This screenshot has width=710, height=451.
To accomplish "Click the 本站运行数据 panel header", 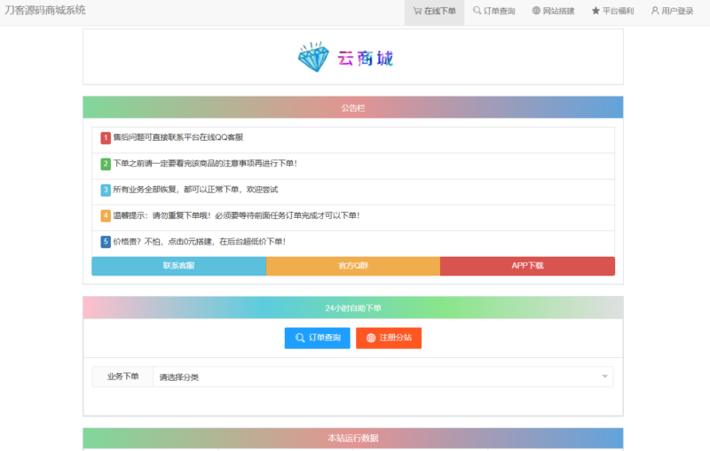I will 353,439.
